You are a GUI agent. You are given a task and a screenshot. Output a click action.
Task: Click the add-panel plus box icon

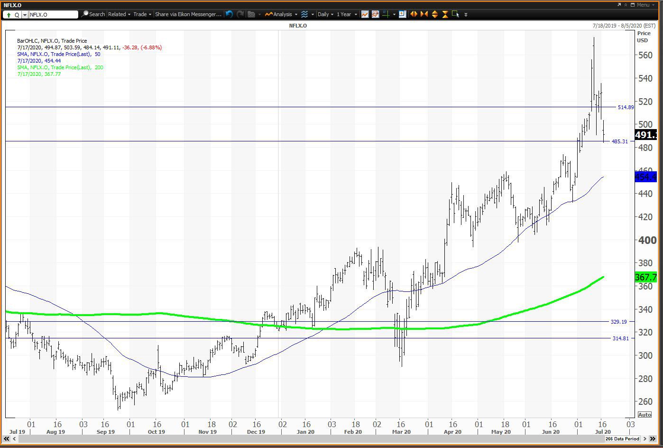tap(402, 14)
